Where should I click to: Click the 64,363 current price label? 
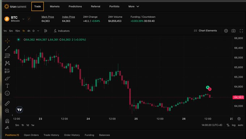238,97
